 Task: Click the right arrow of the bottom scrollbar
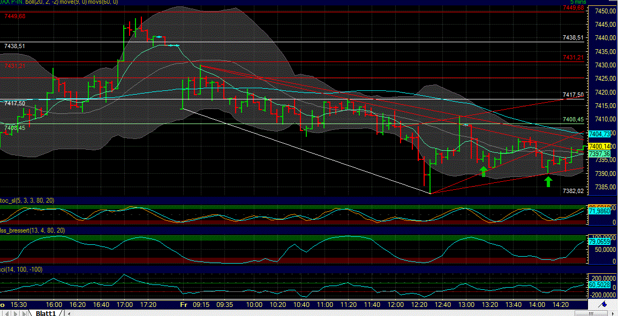pyautogui.click(x=613, y=313)
